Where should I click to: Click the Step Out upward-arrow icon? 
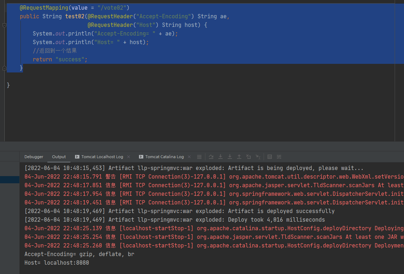[x=239, y=157]
